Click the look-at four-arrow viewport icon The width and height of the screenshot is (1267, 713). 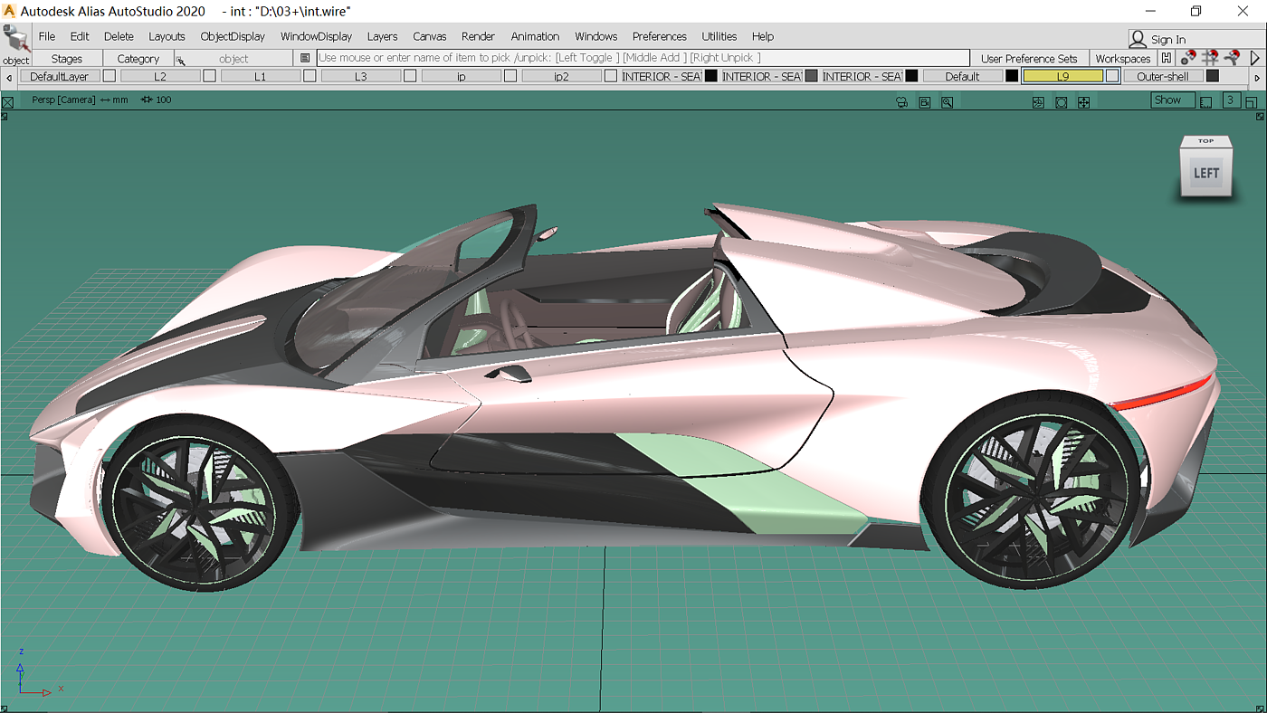click(1083, 102)
